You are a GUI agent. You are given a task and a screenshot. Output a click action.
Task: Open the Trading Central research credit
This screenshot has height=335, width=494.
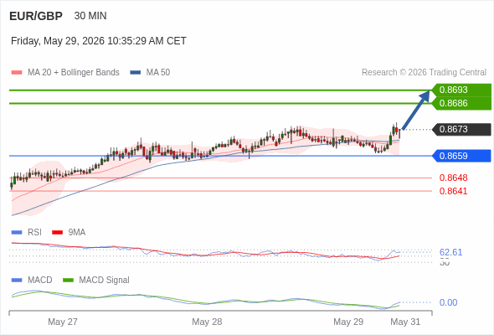[424, 73]
